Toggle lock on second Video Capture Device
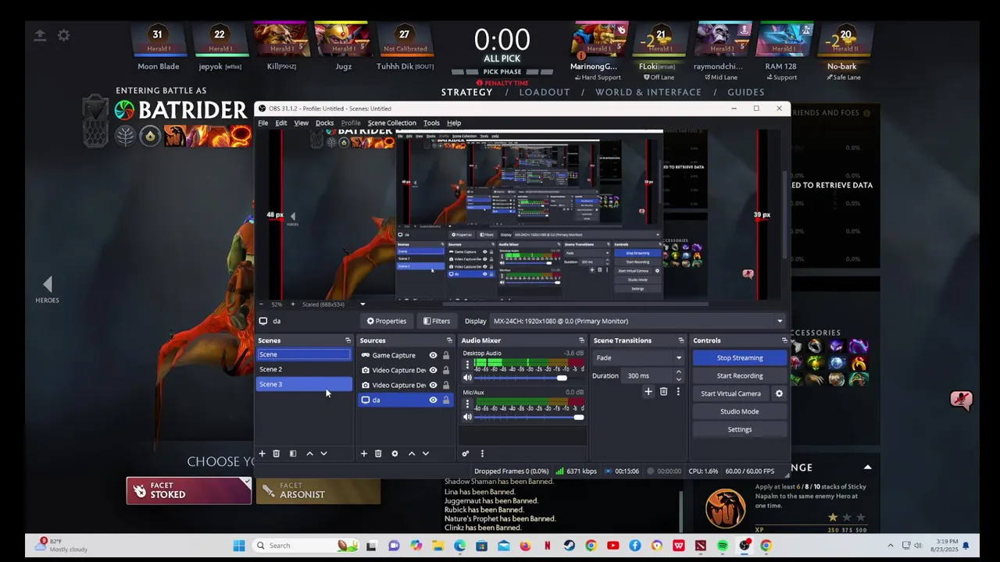 [446, 385]
